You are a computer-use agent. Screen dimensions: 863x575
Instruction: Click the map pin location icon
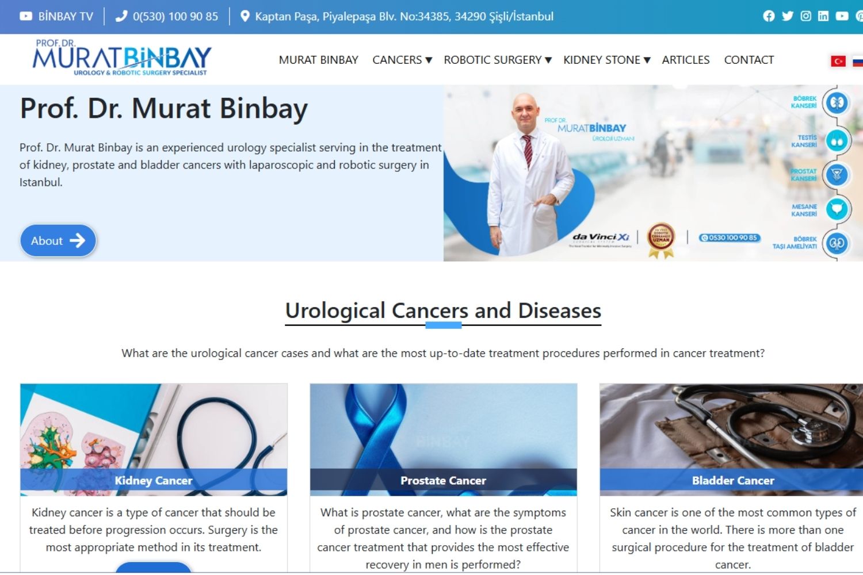pyautogui.click(x=245, y=16)
